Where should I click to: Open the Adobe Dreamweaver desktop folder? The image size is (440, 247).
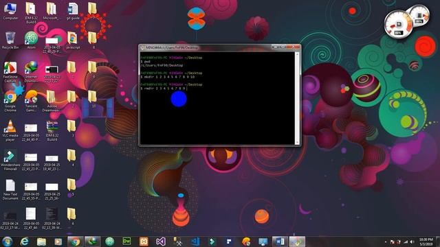[52, 102]
